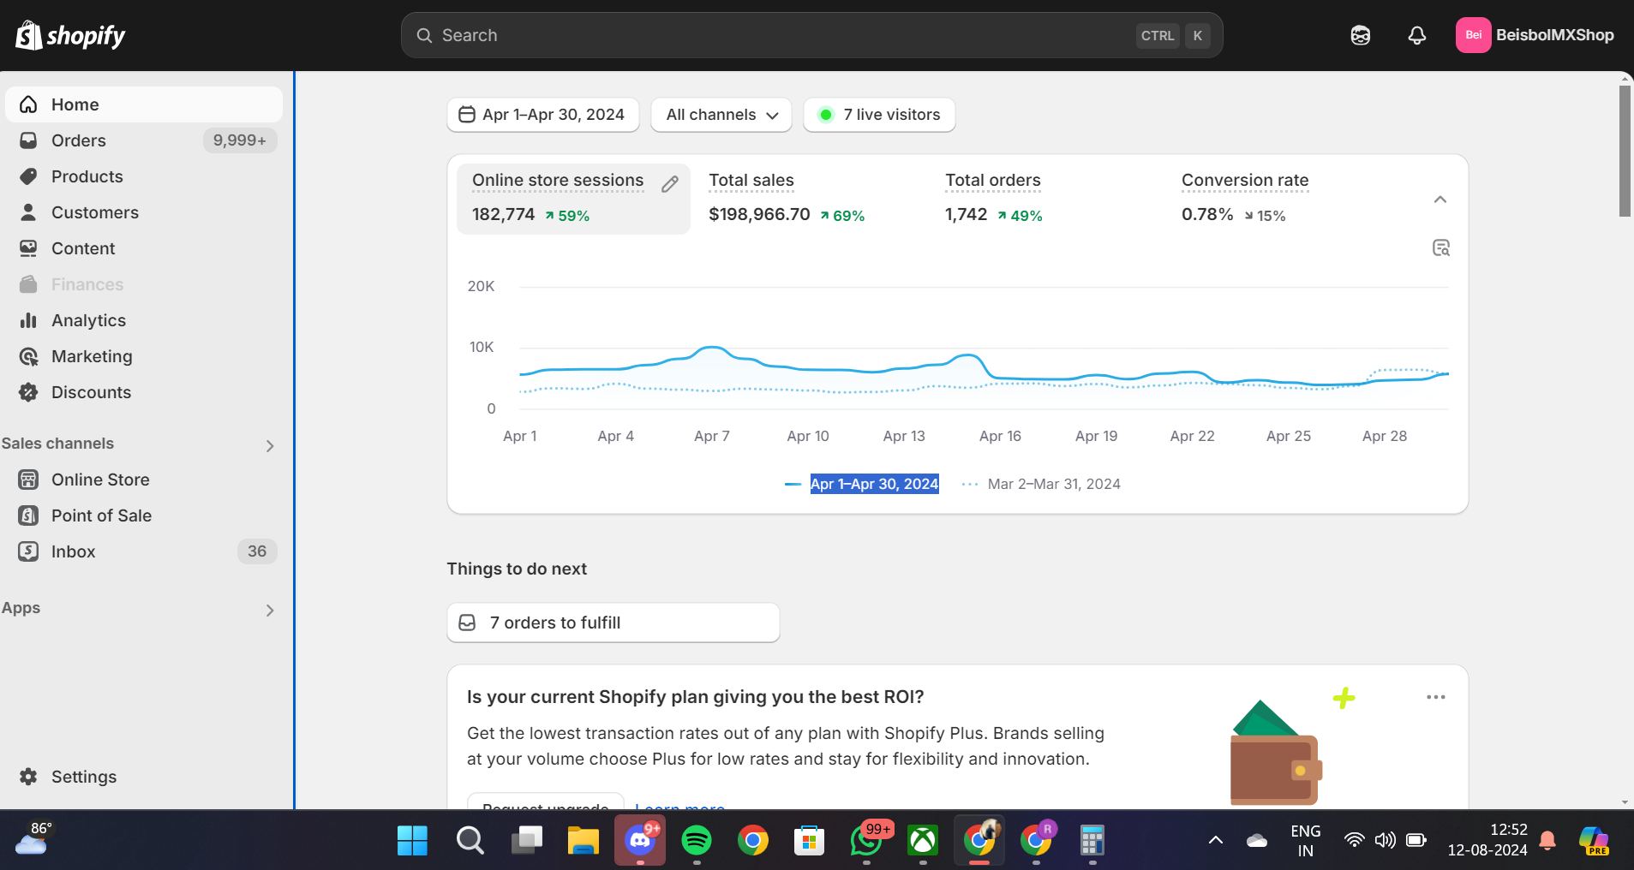
Task: Click the page vertical scrollbar
Action: click(1625, 151)
